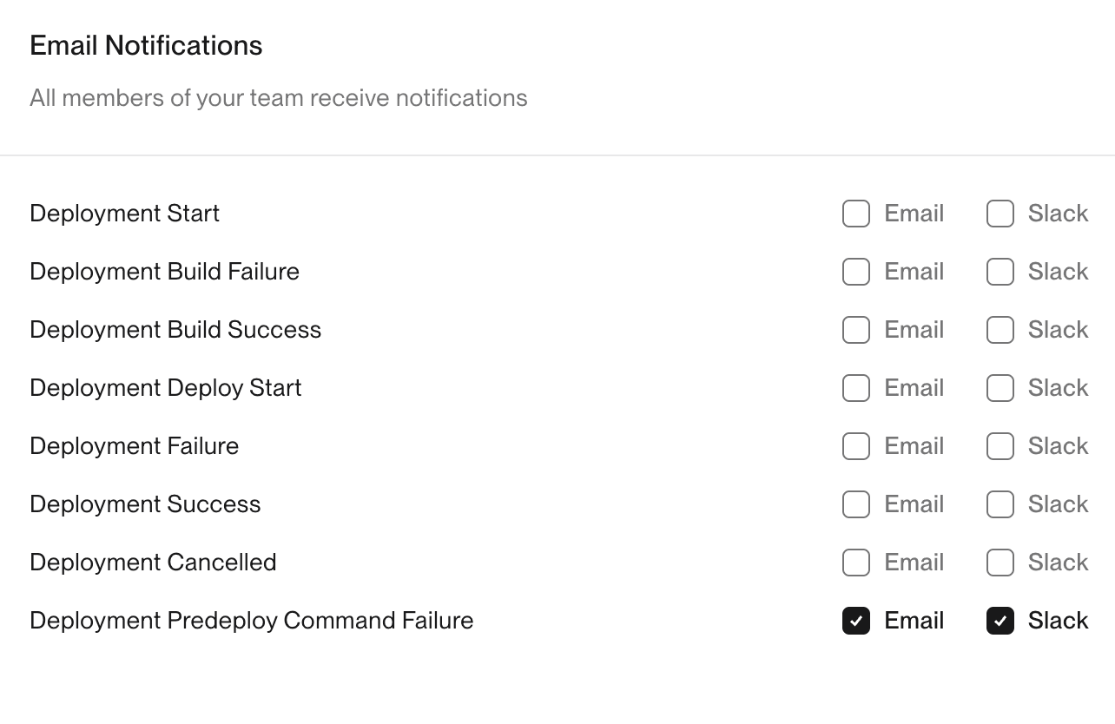The height and width of the screenshot is (724, 1115).
Task: Click the Deployment Predeploy Command Failure label
Action: click(x=252, y=621)
